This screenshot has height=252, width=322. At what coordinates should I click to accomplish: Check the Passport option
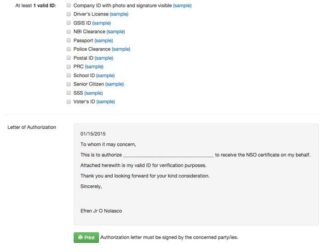click(x=69, y=40)
